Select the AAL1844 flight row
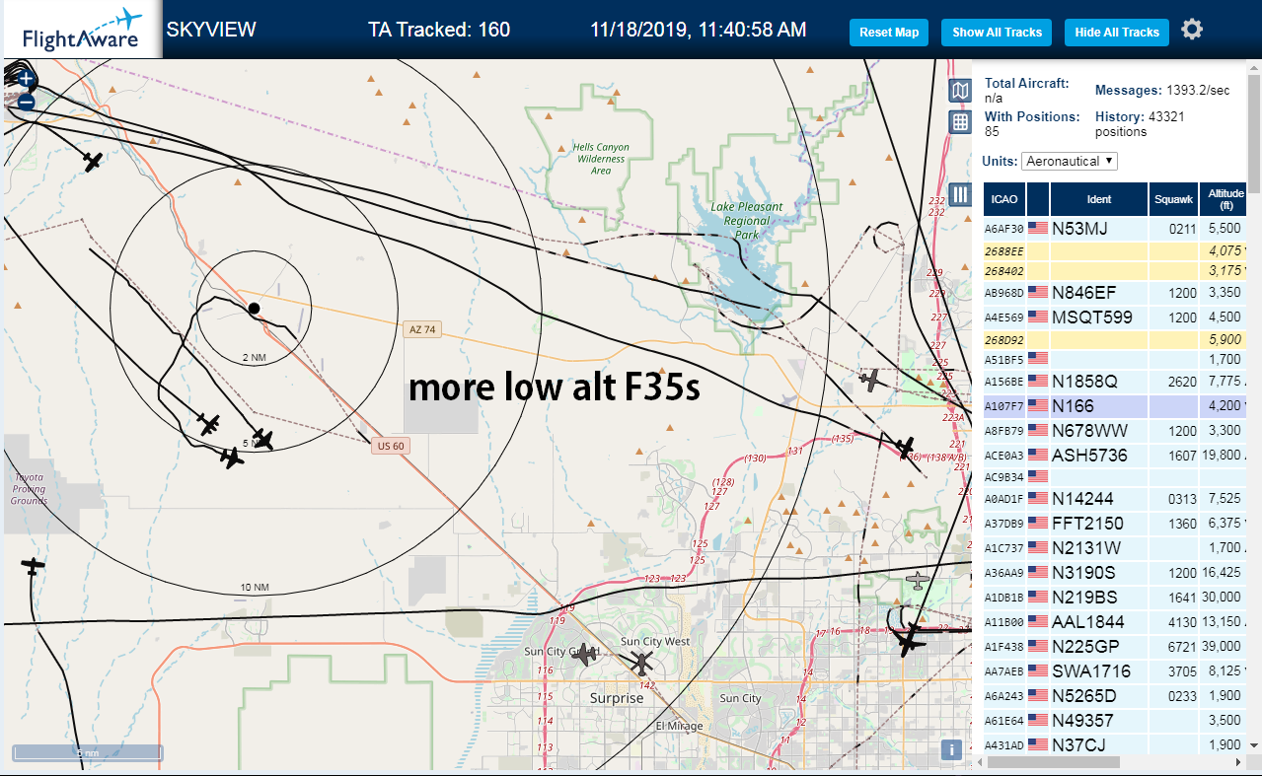Viewport: 1262px width, 776px height. tap(1115, 622)
